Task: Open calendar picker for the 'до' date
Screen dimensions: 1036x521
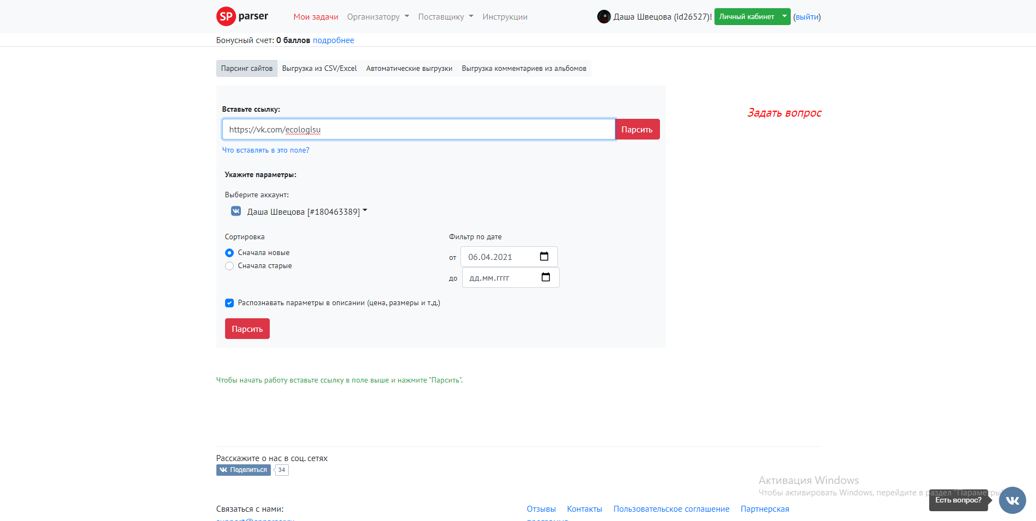Action: tap(546, 277)
